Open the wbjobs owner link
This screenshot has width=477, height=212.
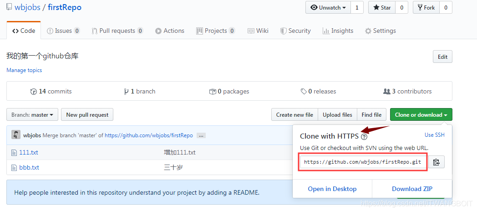27,7
